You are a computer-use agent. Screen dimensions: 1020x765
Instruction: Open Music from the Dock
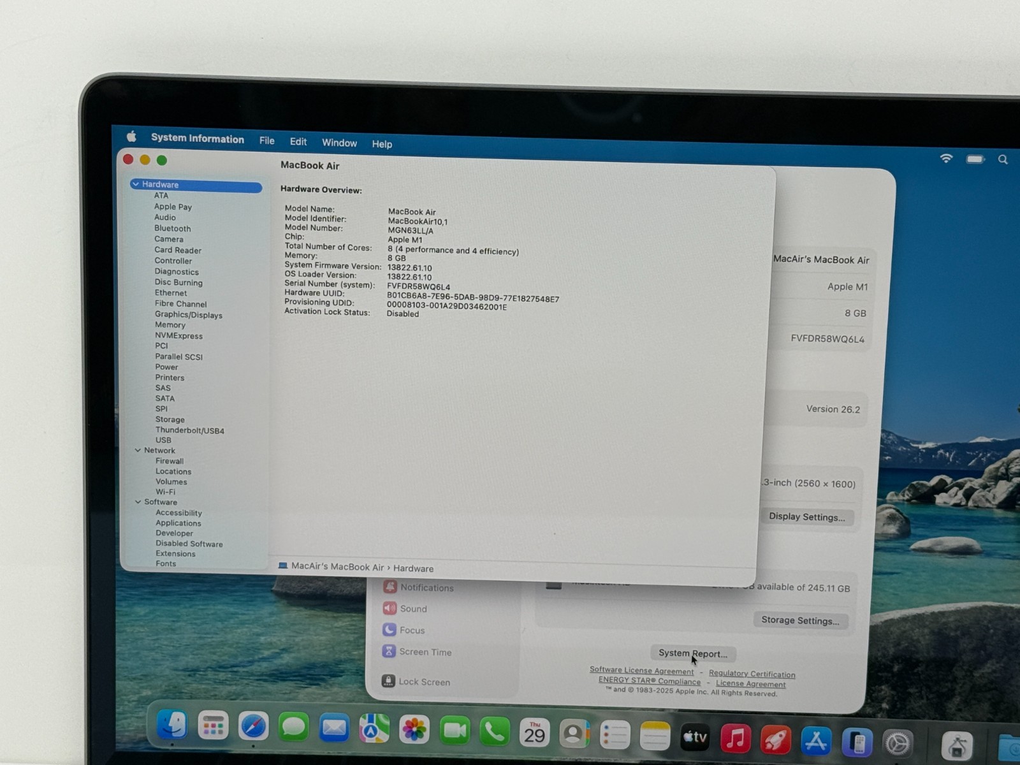(x=735, y=739)
